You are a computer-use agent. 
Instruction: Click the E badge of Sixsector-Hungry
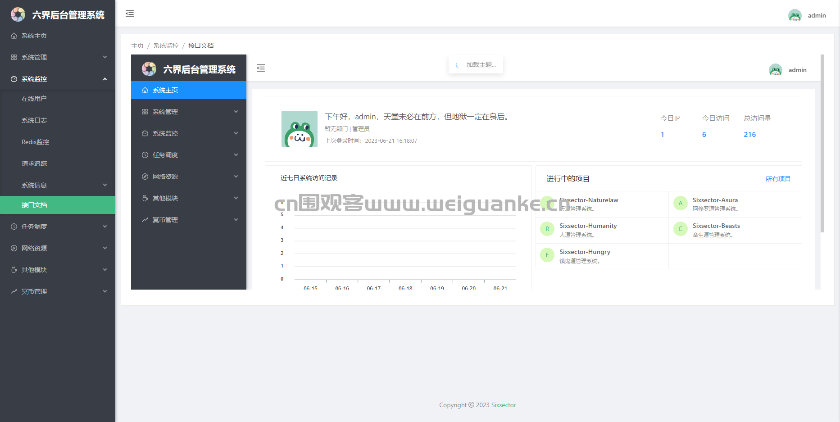click(547, 255)
